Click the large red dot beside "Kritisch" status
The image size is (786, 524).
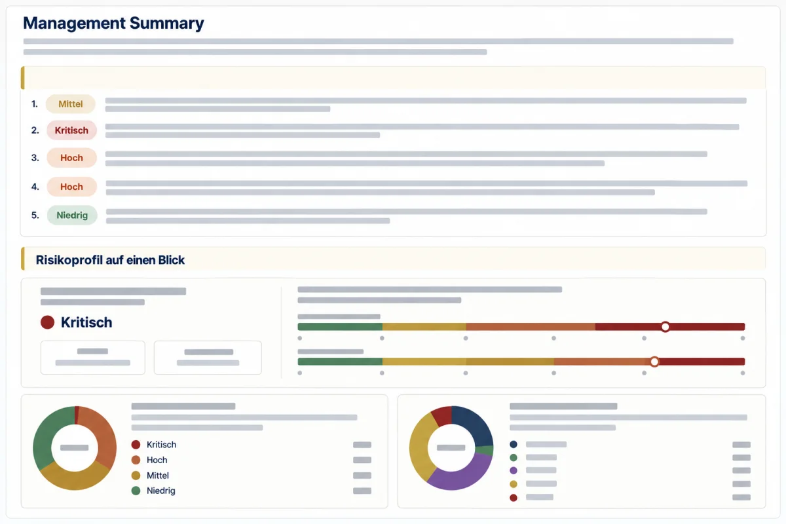click(x=47, y=322)
